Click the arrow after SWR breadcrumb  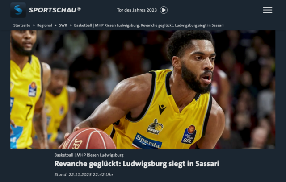[71, 25]
